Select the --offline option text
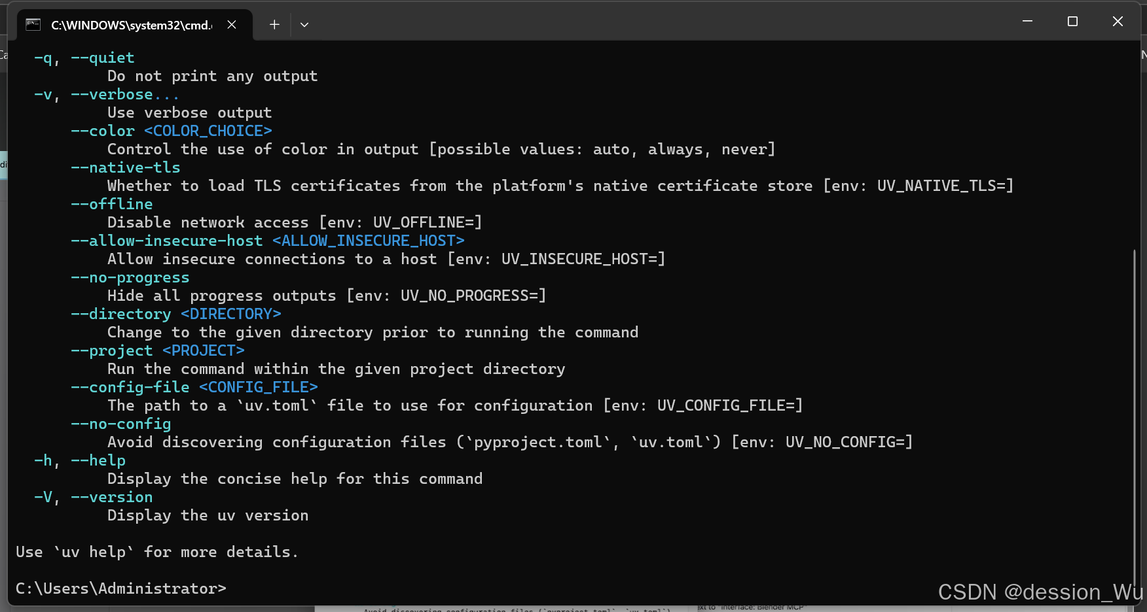Screen dimensions: 1147x612 [x=112, y=204]
